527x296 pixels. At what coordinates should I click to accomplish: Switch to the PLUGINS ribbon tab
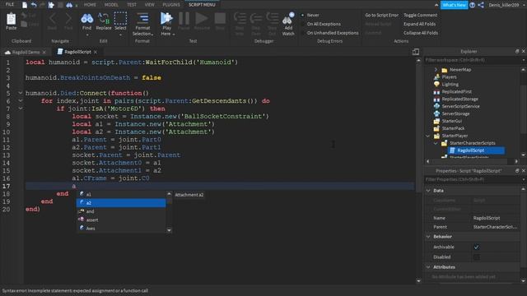pyautogui.click(x=171, y=5)
